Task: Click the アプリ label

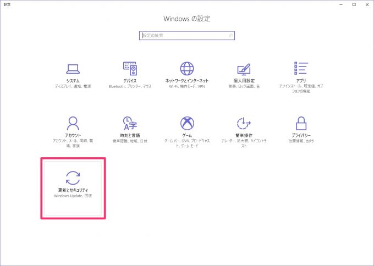Action: click(x=301, y=81)
